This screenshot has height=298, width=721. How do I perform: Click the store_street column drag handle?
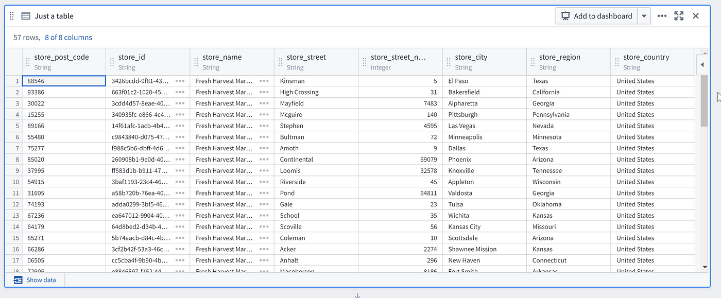pos(280,62)
